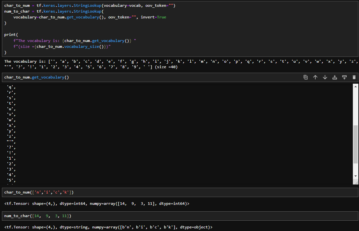Click the output scrollbar up arrow

(356, 86)
